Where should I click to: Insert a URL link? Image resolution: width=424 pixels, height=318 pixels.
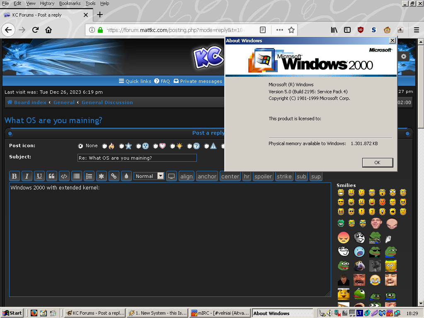114,176
